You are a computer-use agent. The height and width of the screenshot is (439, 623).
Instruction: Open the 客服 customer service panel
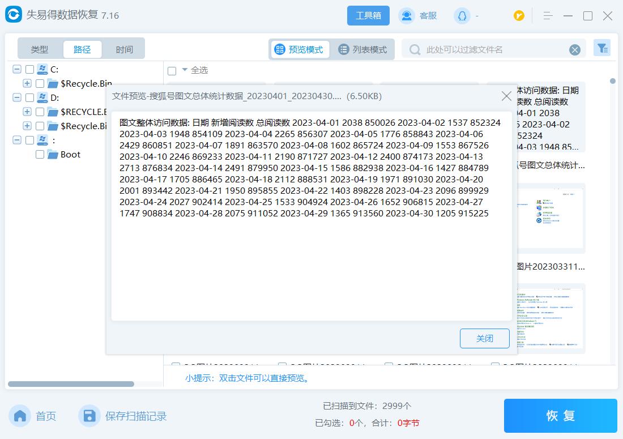(419, 15)
